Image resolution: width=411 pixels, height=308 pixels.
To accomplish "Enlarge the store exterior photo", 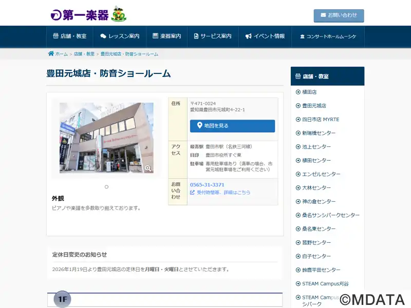I will tap(106, 138).
